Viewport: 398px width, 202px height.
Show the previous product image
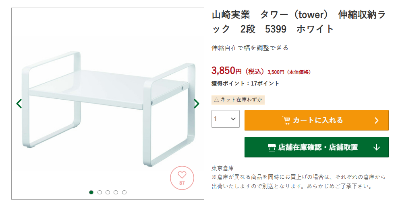[x=19, y=104]
